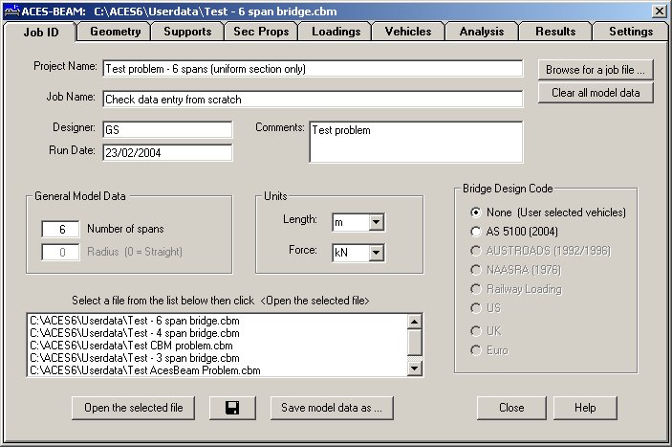Choose the AS 5100 (2004) radio button
The width and height of the screenshot is (672, 447).
(x=477, y=231)
